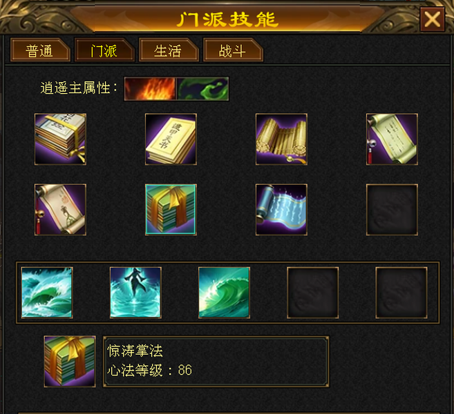Switch to the 普通 tab
454x414 pixels.
(x=40, y=50)
